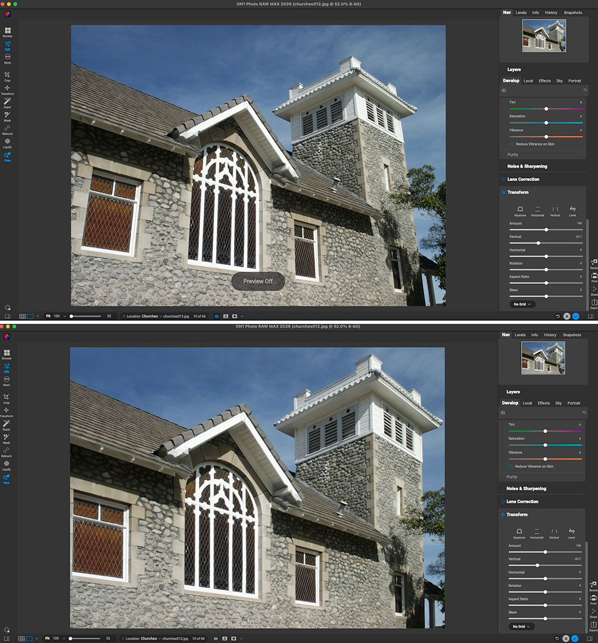
Task: Open the Effects tab in the lower window
Action: coord(544,403)
